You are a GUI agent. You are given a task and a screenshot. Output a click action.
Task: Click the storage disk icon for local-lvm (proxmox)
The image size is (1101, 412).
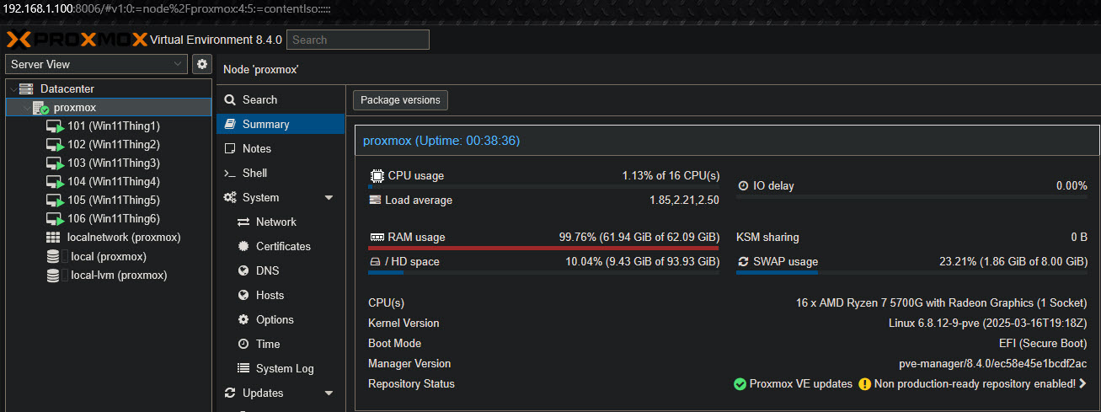pyautogui.click(x=53, y=275)
